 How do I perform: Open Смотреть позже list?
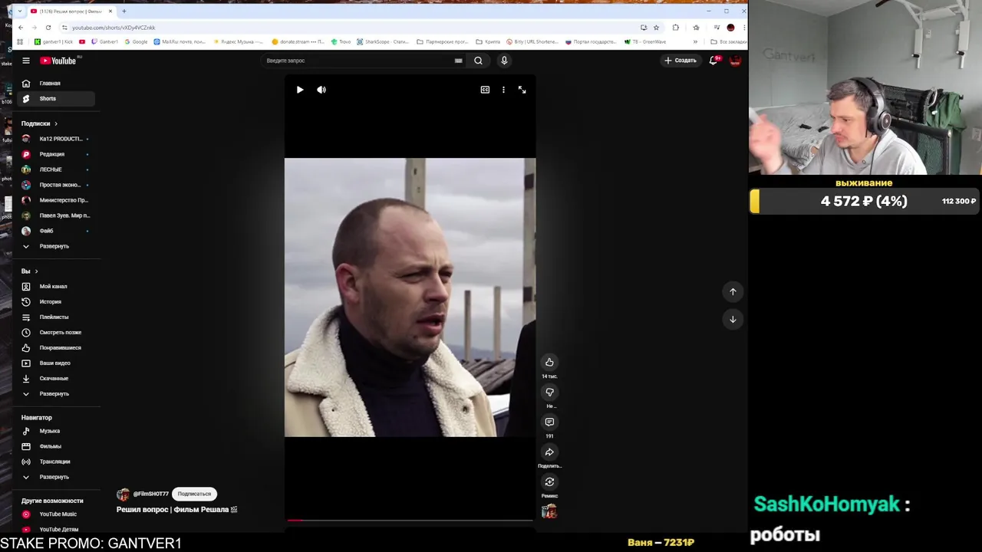(x=55, y=332)
